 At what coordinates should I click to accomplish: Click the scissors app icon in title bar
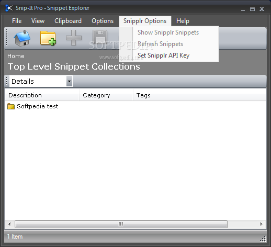(9, 8)
